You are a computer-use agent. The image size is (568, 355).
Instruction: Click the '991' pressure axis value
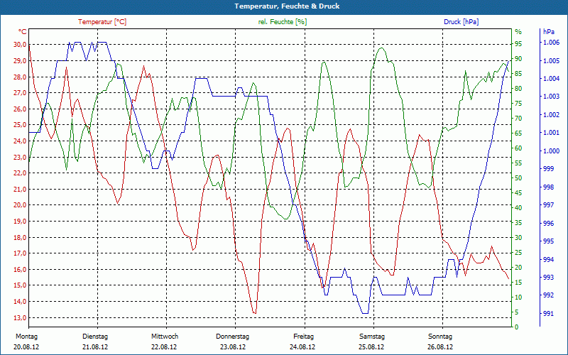point(549,313)
